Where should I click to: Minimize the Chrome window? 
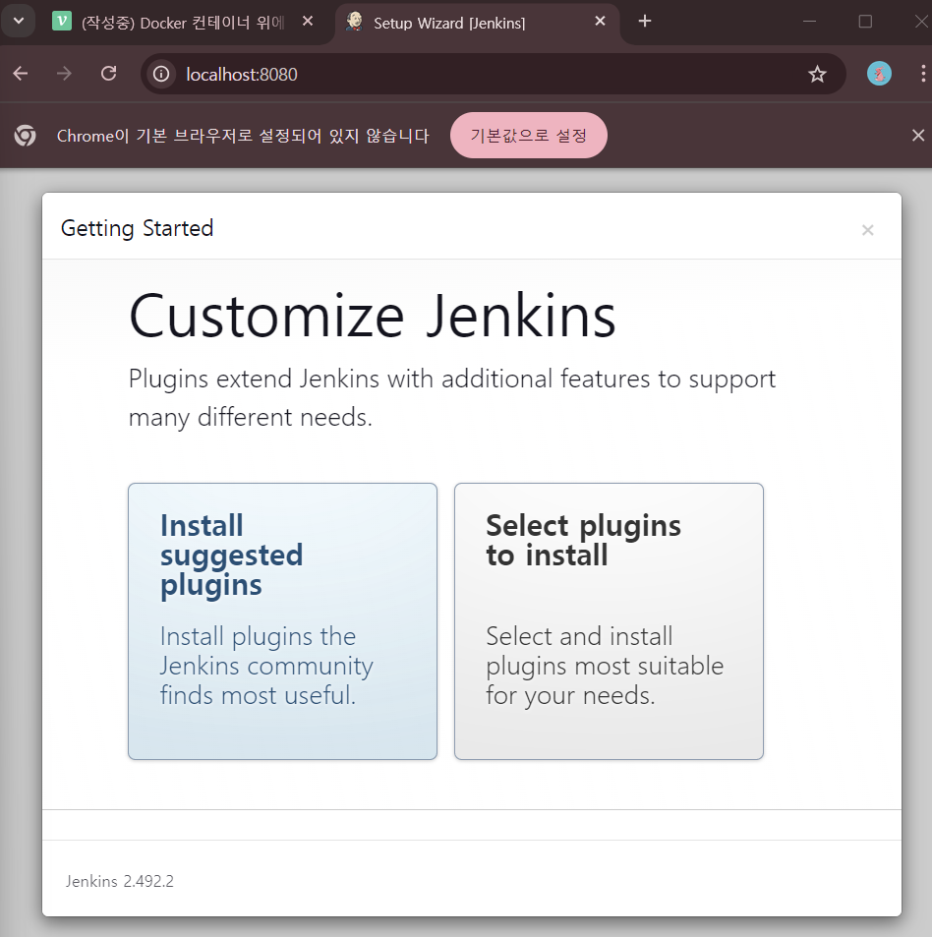pos(809,22)
